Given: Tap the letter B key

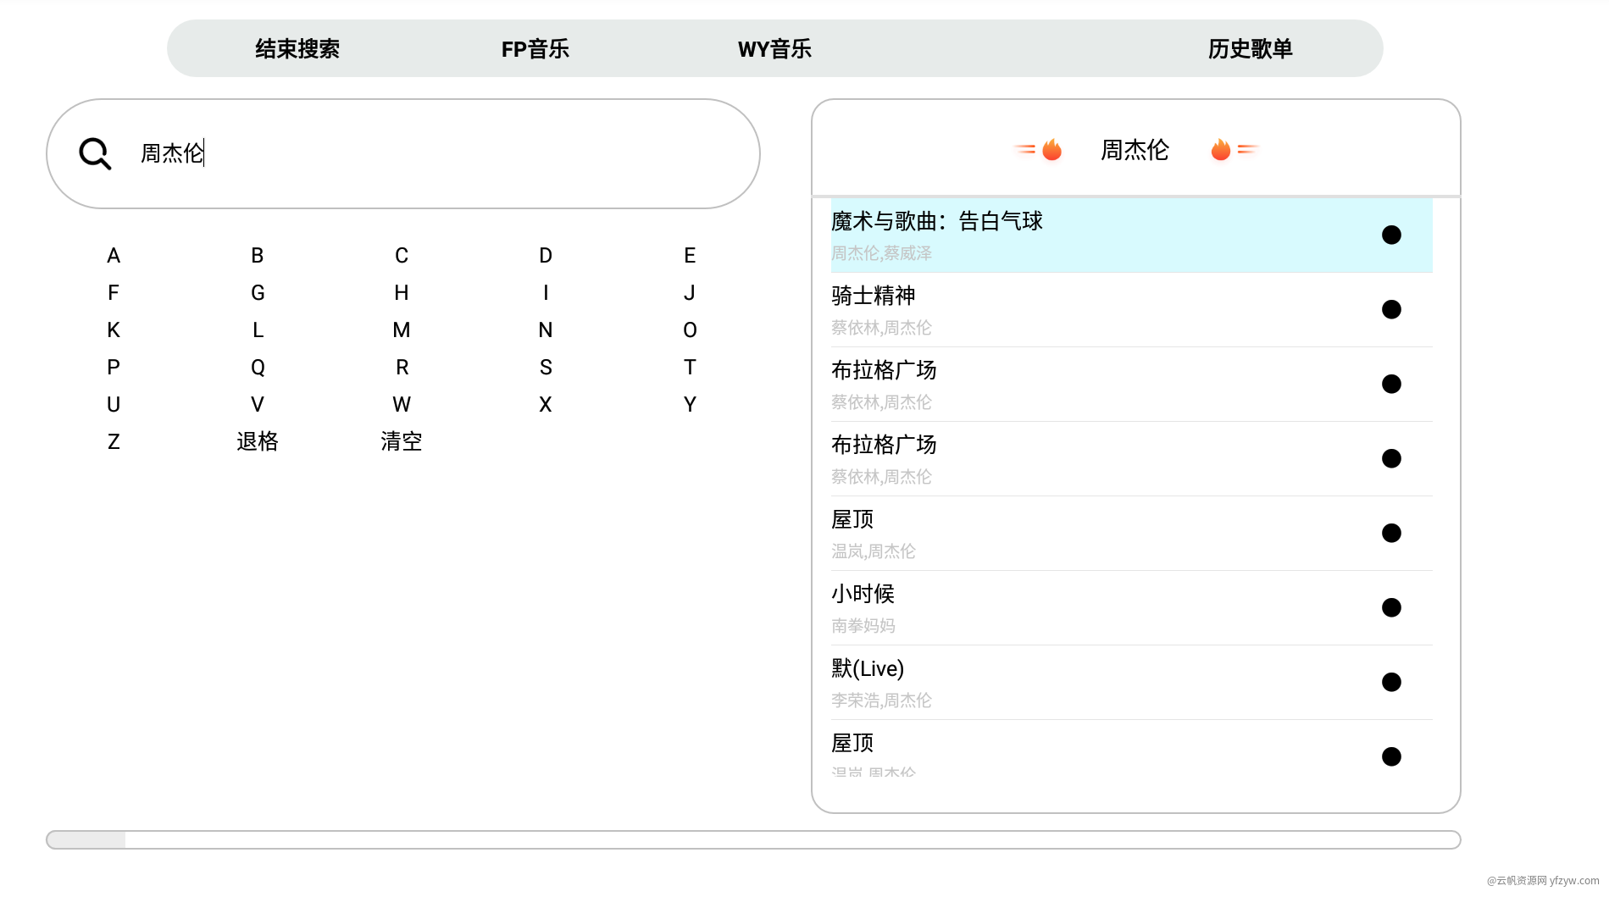Looking at the screenshot, I should point(258,256).
